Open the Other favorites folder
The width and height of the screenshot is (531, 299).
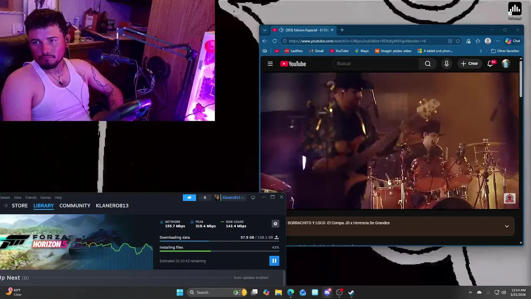(505, 51)
